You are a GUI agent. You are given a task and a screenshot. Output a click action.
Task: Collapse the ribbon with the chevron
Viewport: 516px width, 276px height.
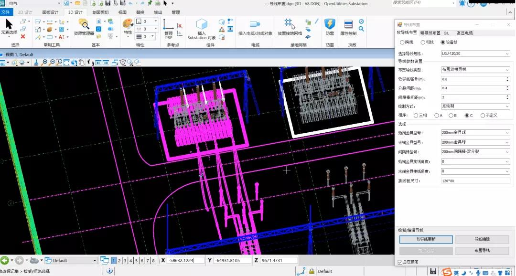(x=511, y=11)
